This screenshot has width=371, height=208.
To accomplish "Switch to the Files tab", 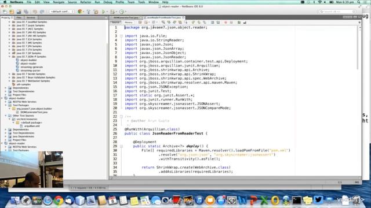I will click(19, 18).
